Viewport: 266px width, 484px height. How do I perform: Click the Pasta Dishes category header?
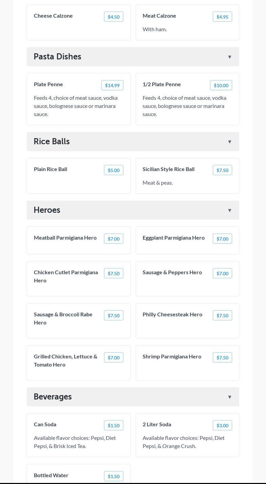58,57
